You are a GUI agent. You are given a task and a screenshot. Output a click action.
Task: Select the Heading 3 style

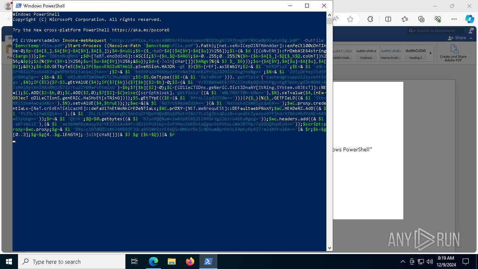coord(416,53)
